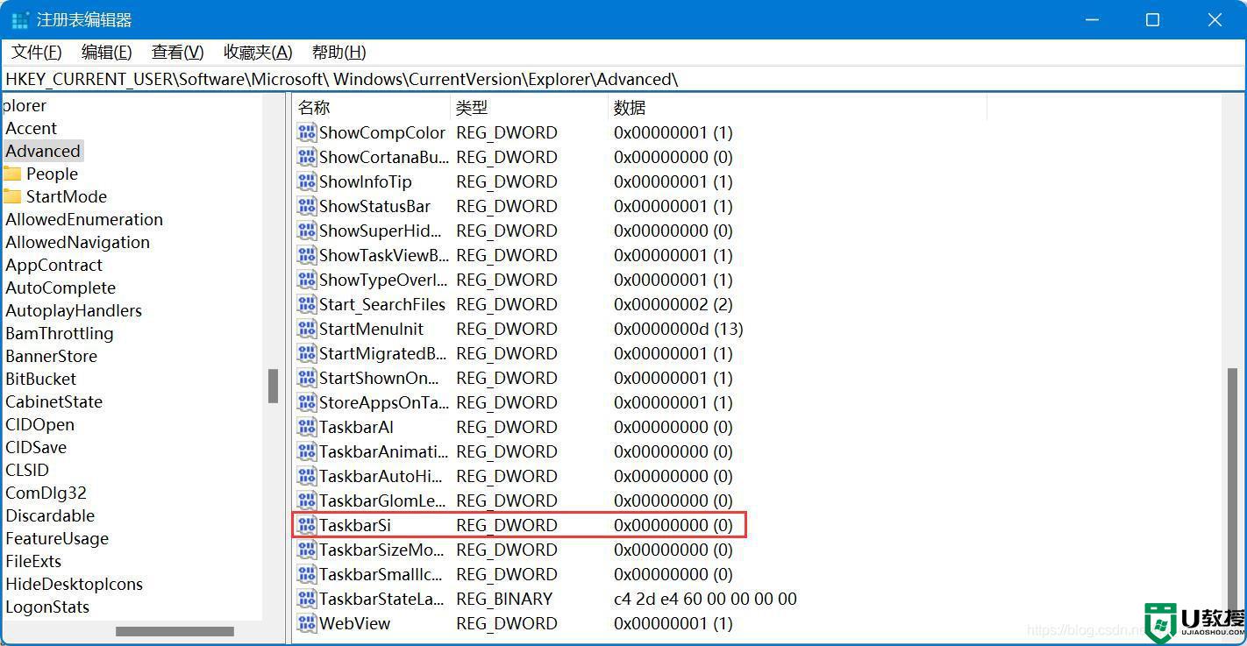
Task: Select the CIDOpen key
Action: pyautogui.click(x=40, y=424)
